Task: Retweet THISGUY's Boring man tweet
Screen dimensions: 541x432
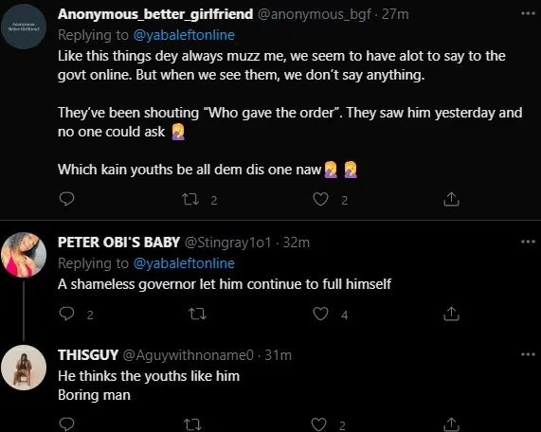Action: pyautogui.click(x=193, y=424)
